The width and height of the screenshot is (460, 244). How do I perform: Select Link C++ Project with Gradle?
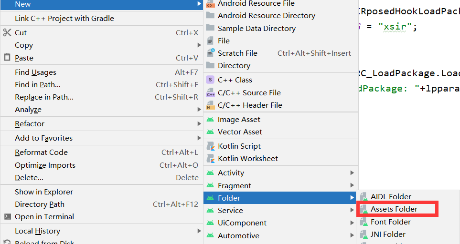point(64,18)
